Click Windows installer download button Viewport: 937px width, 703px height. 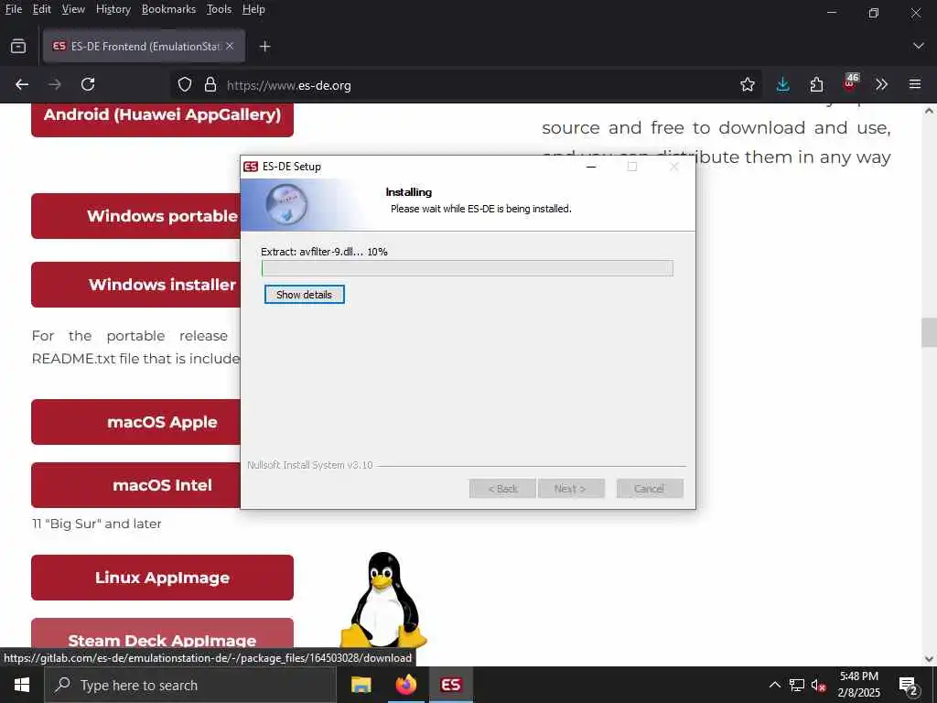pyautogui.click(x=136, y=285)
